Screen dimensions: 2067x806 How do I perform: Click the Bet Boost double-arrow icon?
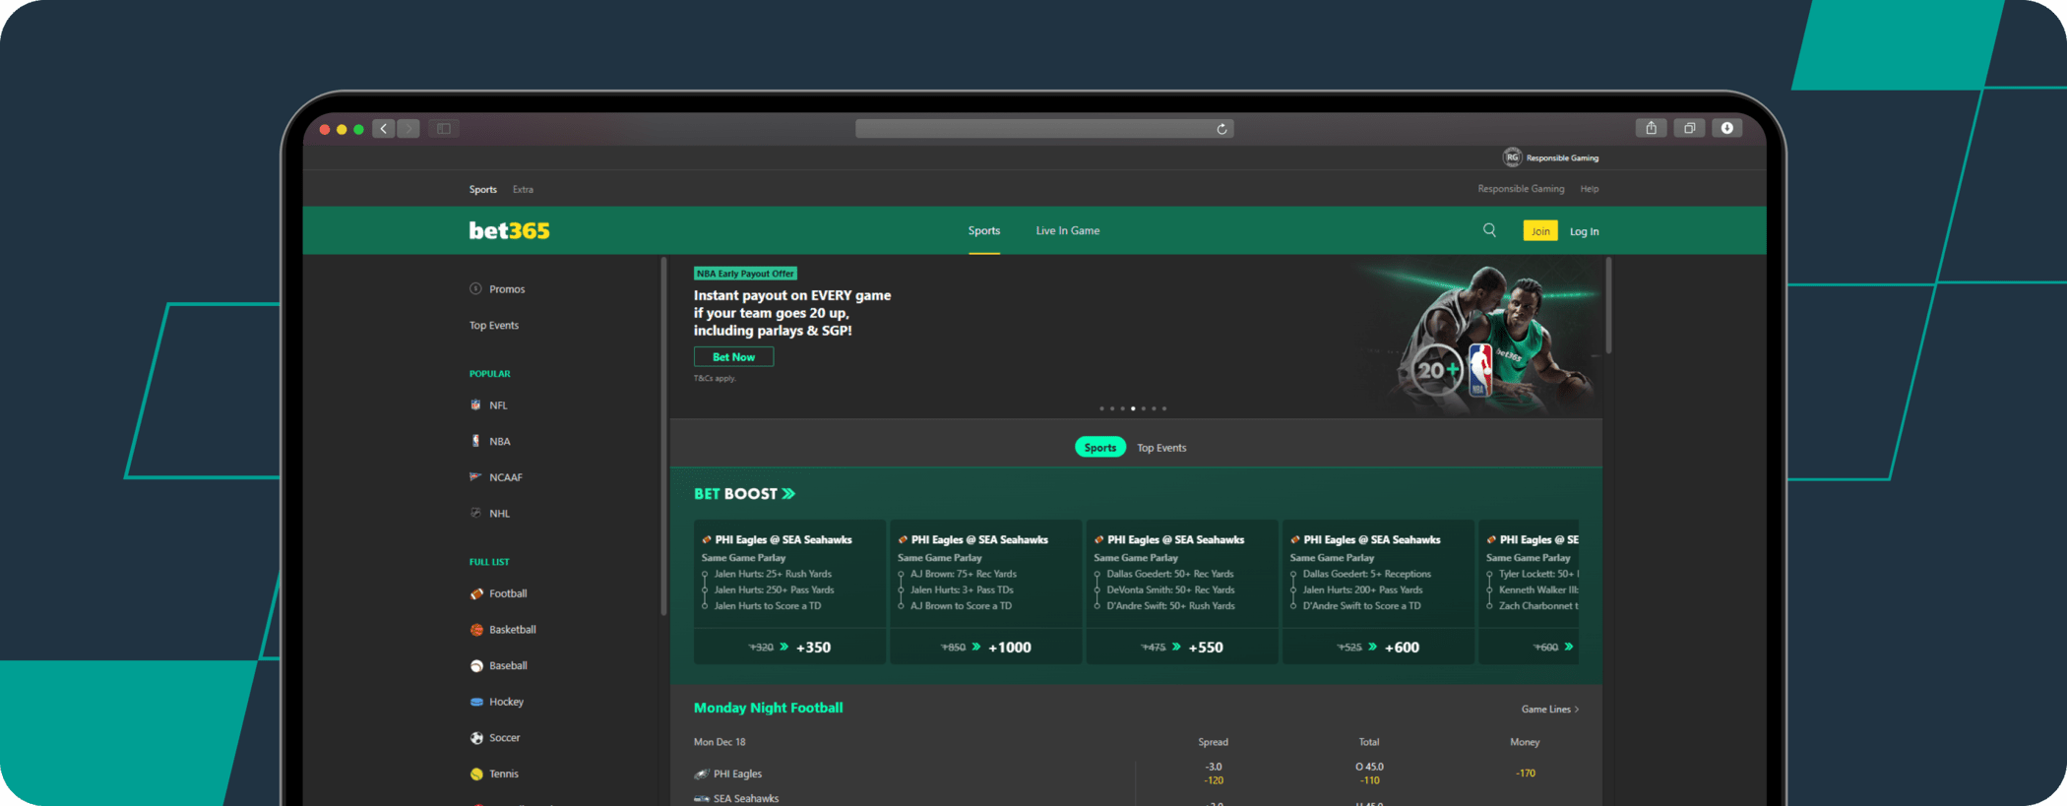[788, 494]
